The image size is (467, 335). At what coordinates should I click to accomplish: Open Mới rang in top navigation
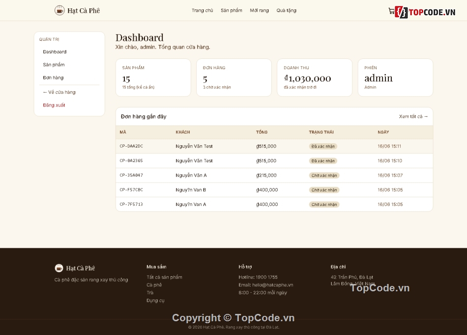coord(259,10)
